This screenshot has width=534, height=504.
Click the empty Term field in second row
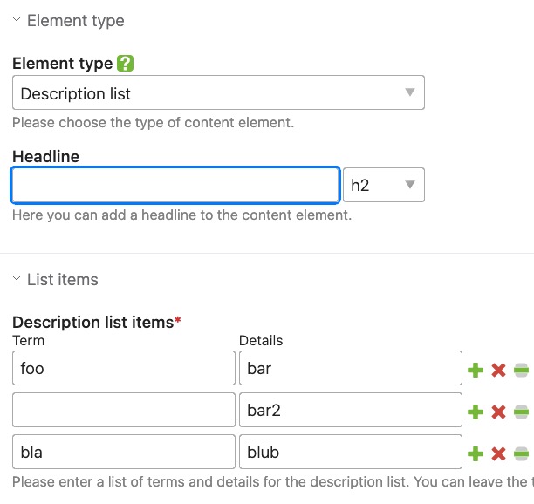pos(124,410)
